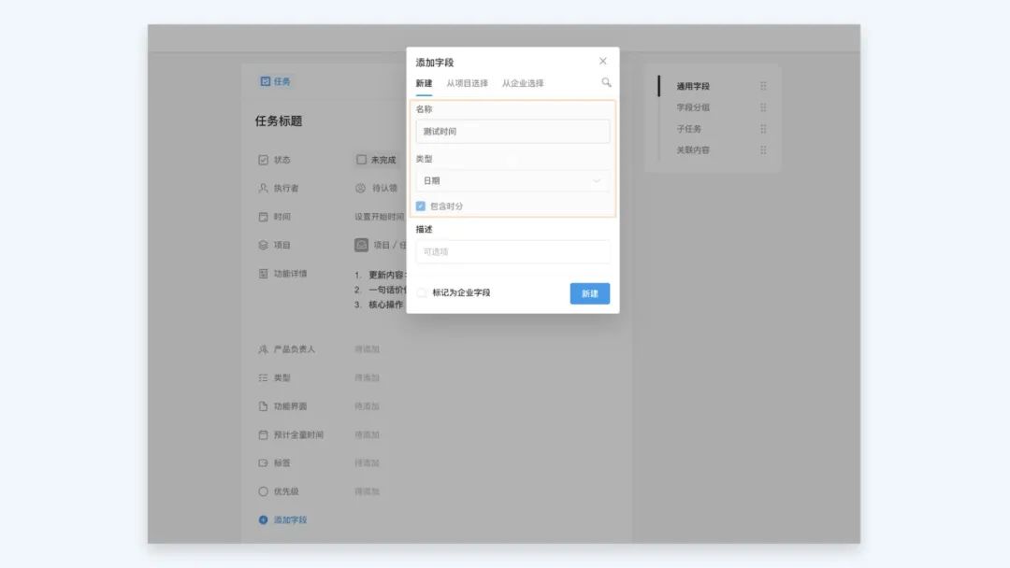Select the 新建 tab

coord(424,83)
